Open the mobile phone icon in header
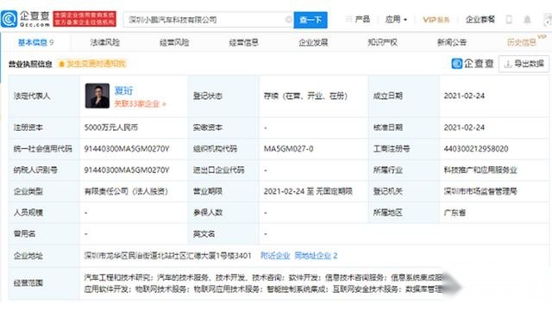Screen dimensions: 552x310 [509, 20]
